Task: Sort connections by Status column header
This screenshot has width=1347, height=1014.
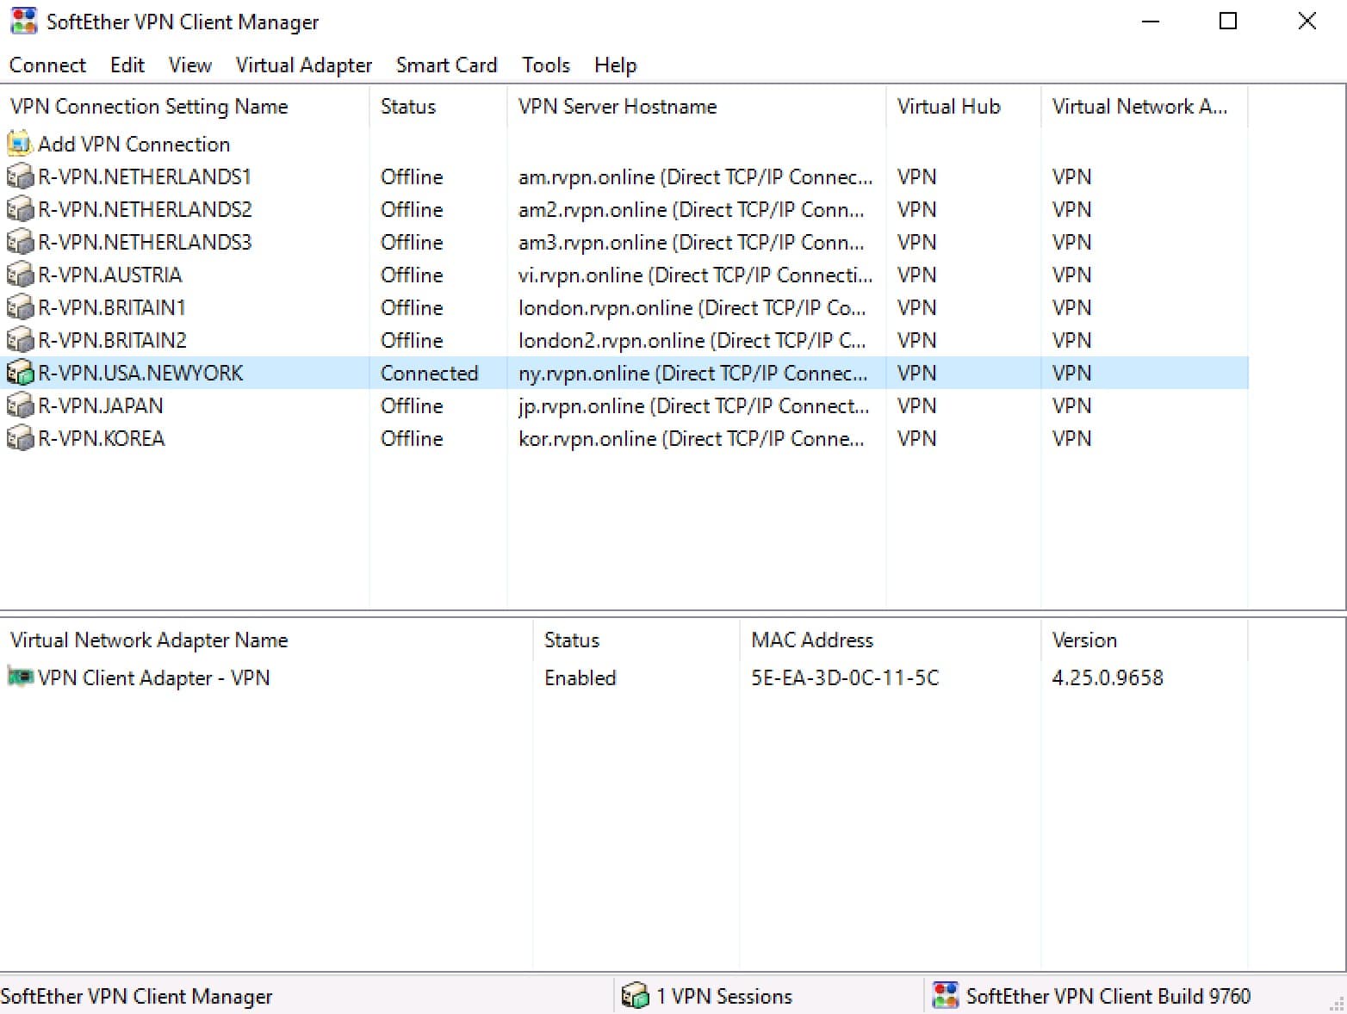Action: pyautogui.click(x=438, y=107)
